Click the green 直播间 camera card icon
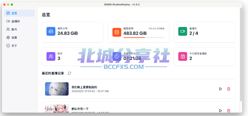248x116 pixels. click(183, 31)
